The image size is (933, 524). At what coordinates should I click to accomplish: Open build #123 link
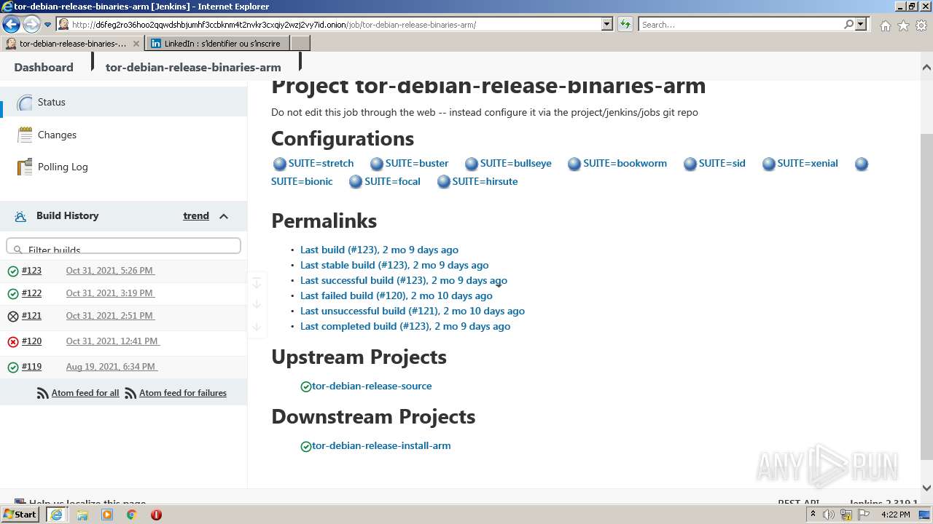pyautogui.click(x=31, y=271)
